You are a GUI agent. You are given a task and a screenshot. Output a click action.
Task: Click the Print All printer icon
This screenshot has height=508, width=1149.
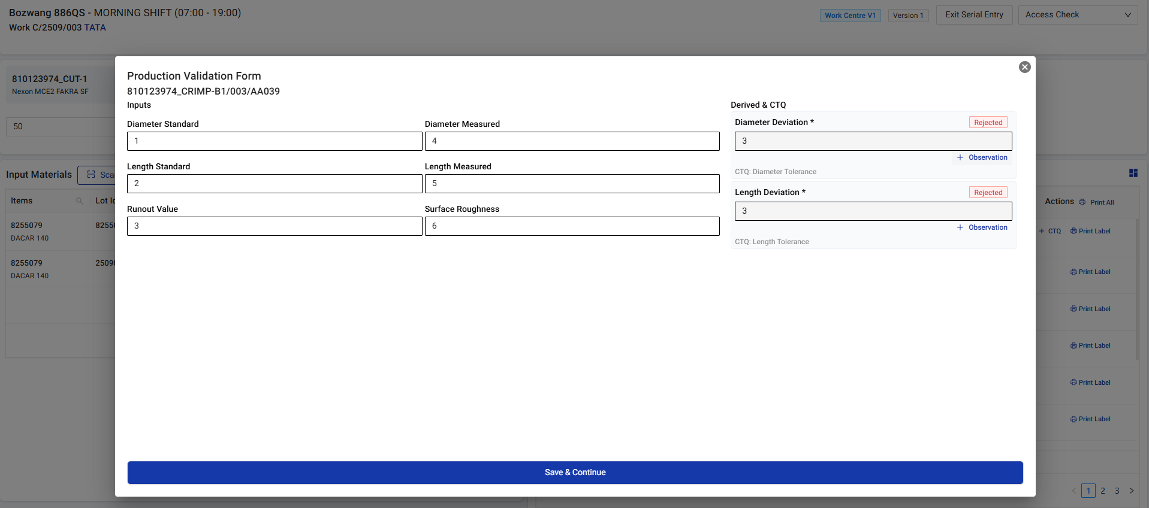(1082, 202)
